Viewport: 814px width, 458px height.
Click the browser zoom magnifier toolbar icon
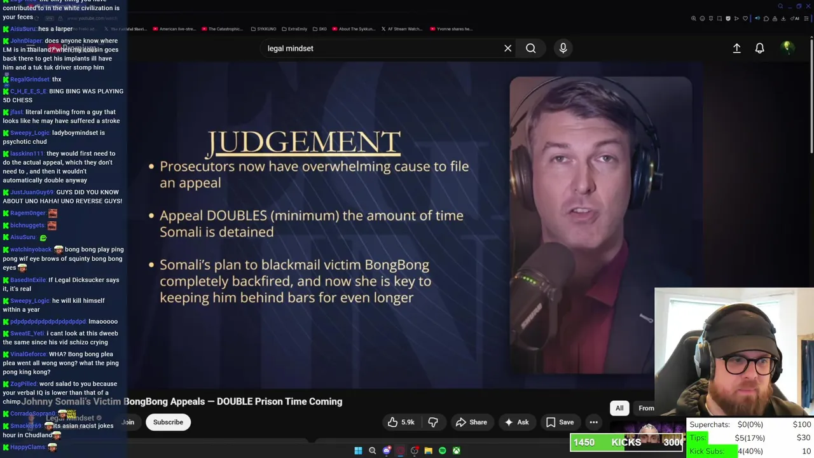(x=694, y=18)
